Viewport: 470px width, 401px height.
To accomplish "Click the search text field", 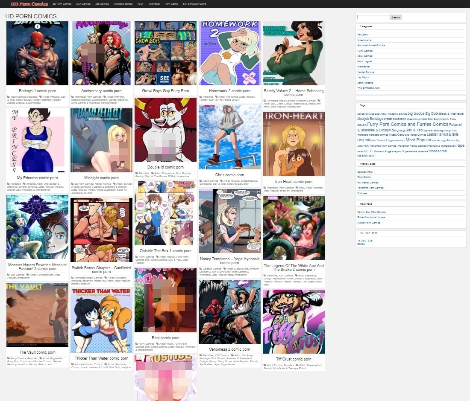I will pos(373,17).
